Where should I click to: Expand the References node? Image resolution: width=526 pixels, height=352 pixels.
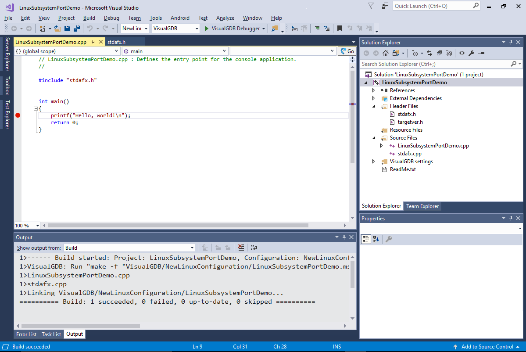[373, 90]
